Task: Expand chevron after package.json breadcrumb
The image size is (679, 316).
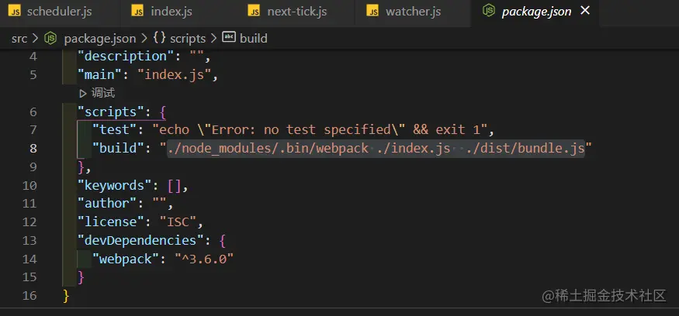Action: point(144,39)
